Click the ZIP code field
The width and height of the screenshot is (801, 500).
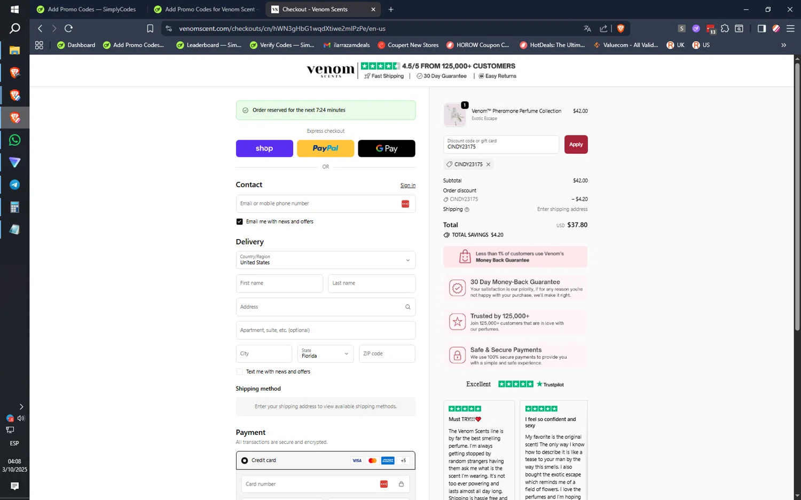click(387, 354)
